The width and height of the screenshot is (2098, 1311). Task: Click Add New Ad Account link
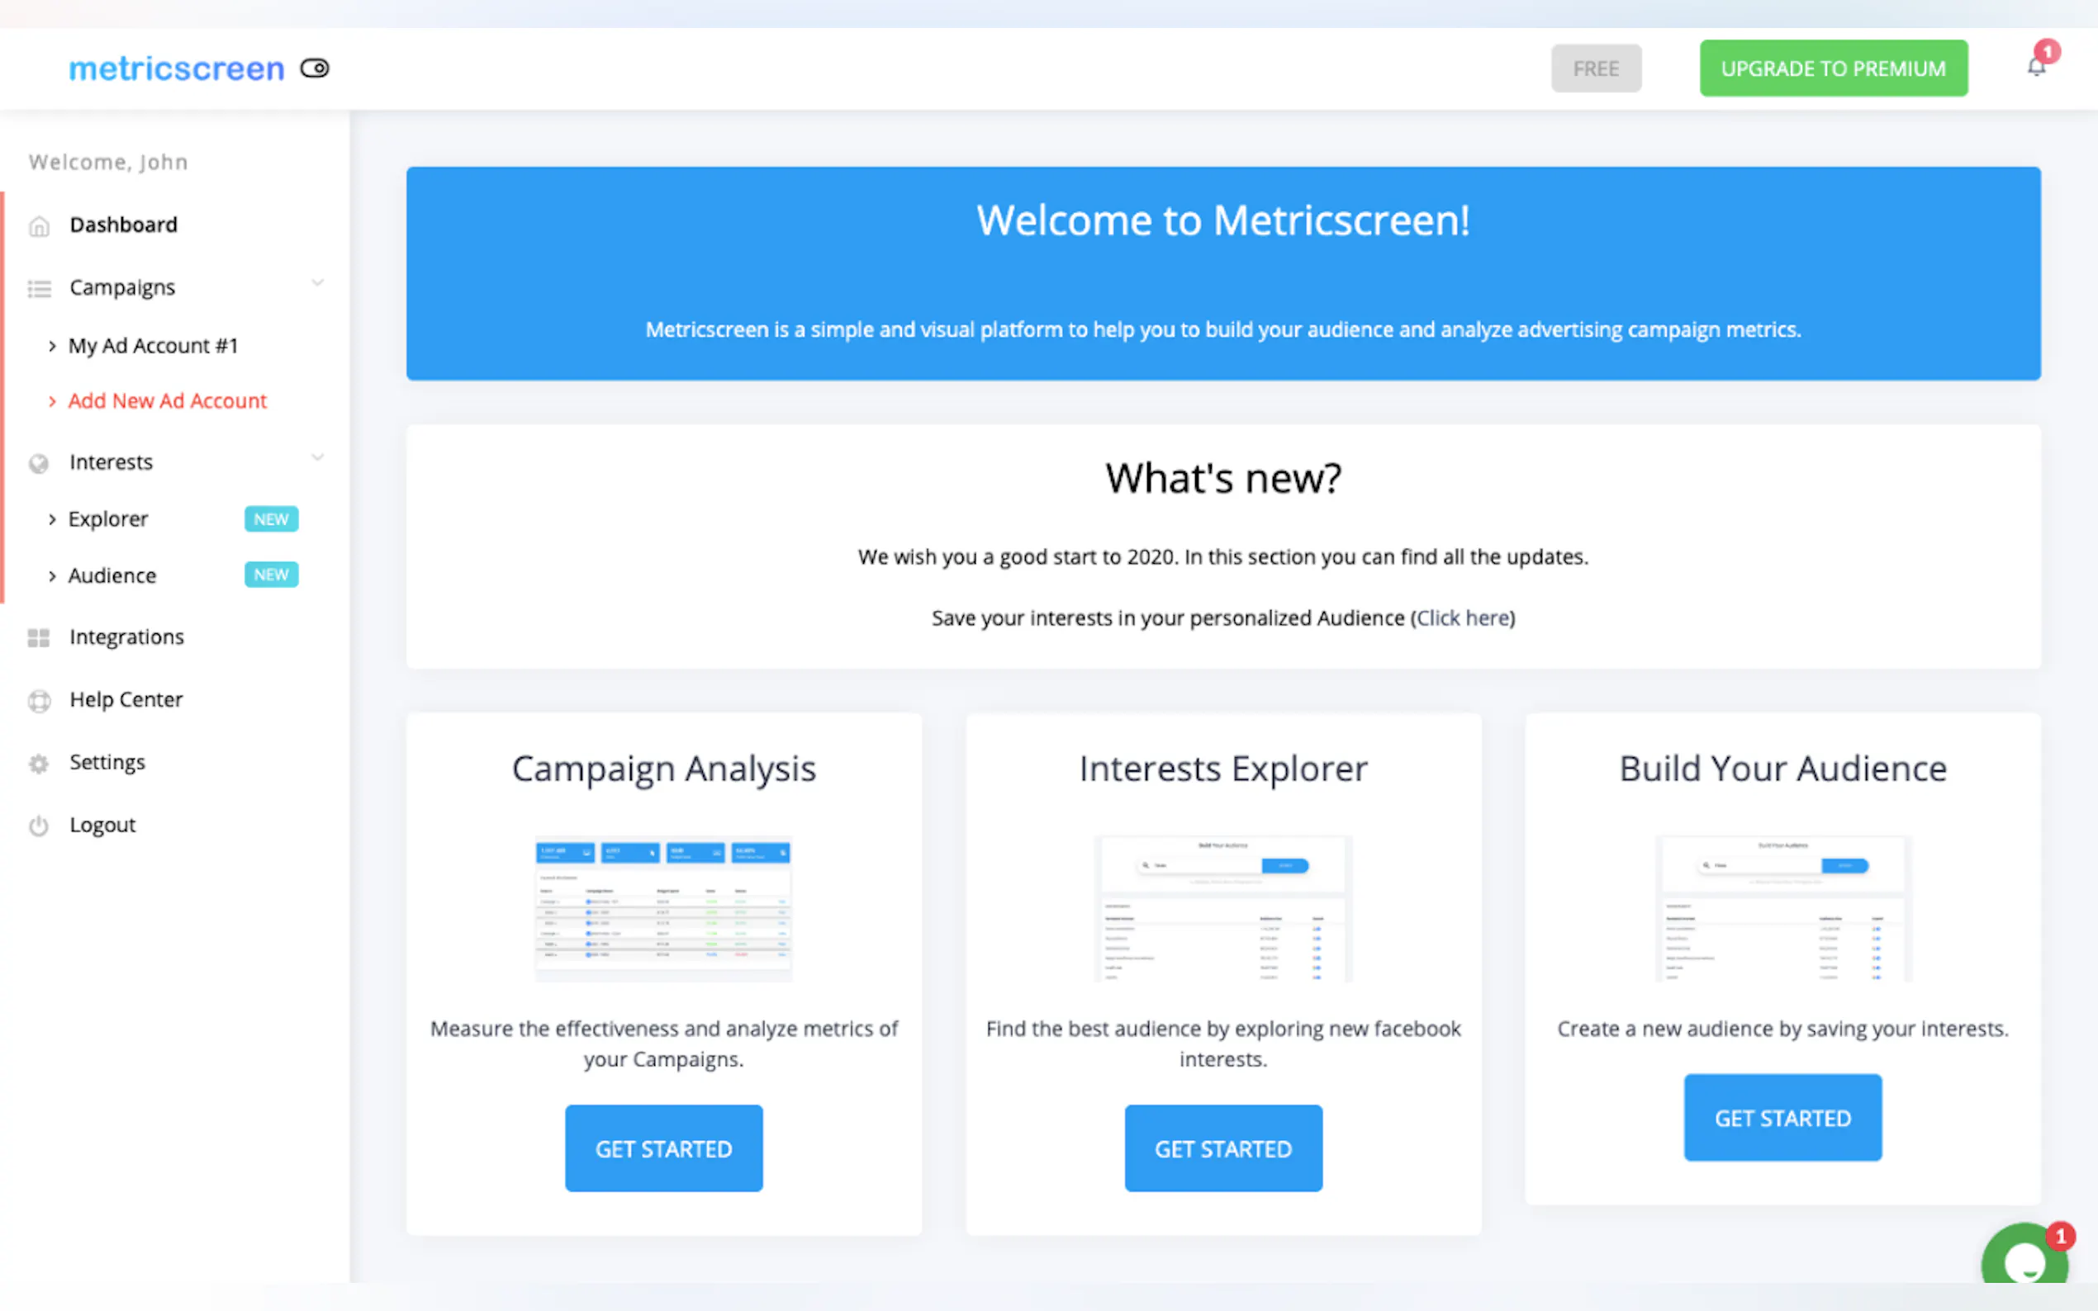click(x=168, y=400)
